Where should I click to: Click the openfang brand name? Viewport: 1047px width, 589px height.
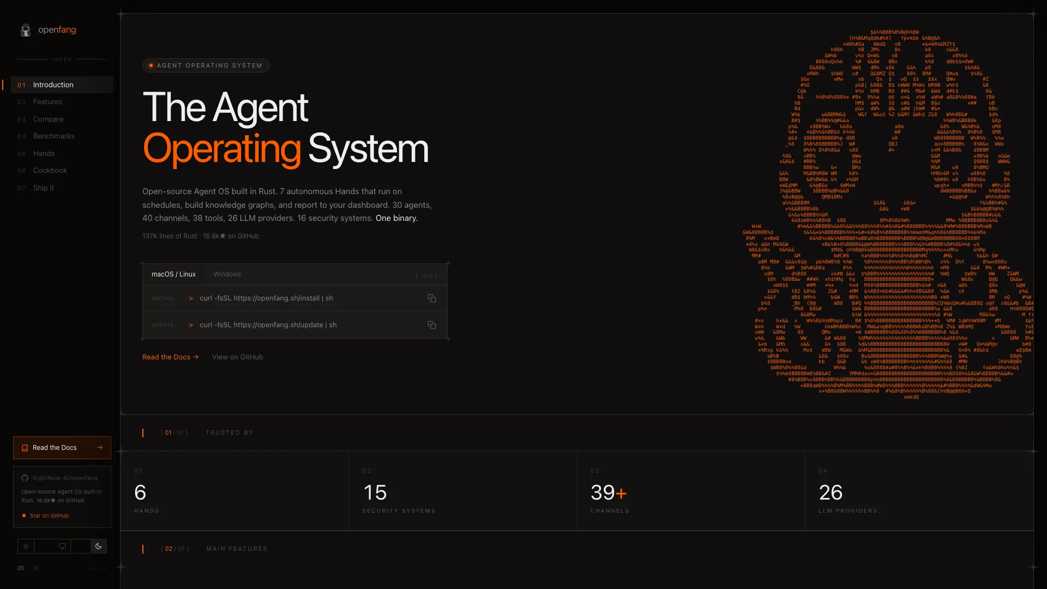click(57, 30)
